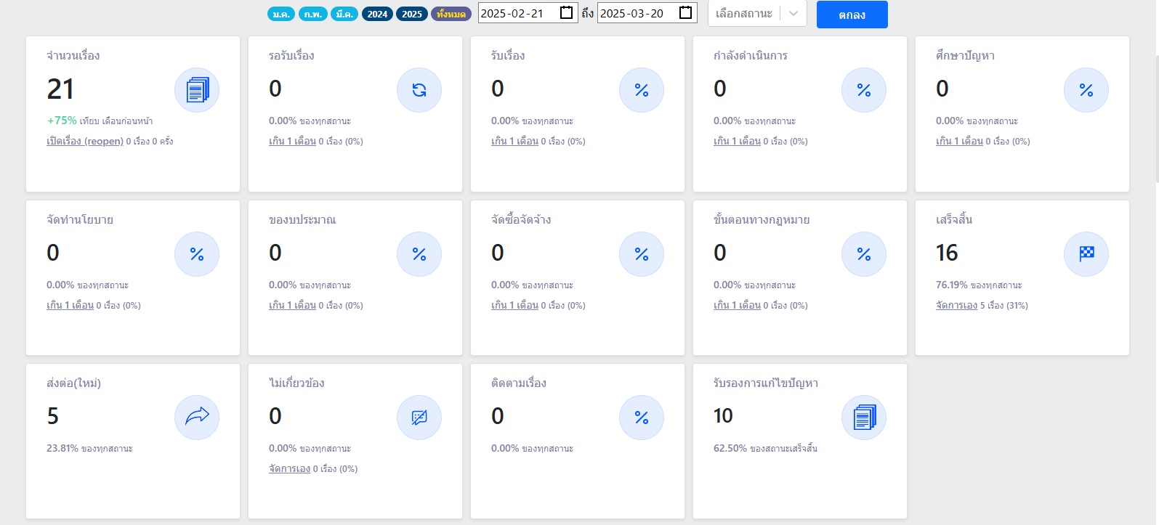Click จัดการเอง link in ไม่เกี่ยวข้อง card
The width and height of the screenshot is (1159, 525).
tap(289, 469)
